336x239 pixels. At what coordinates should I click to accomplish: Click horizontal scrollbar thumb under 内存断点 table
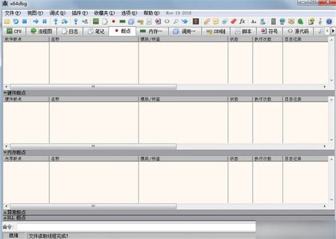pos(93,206)
